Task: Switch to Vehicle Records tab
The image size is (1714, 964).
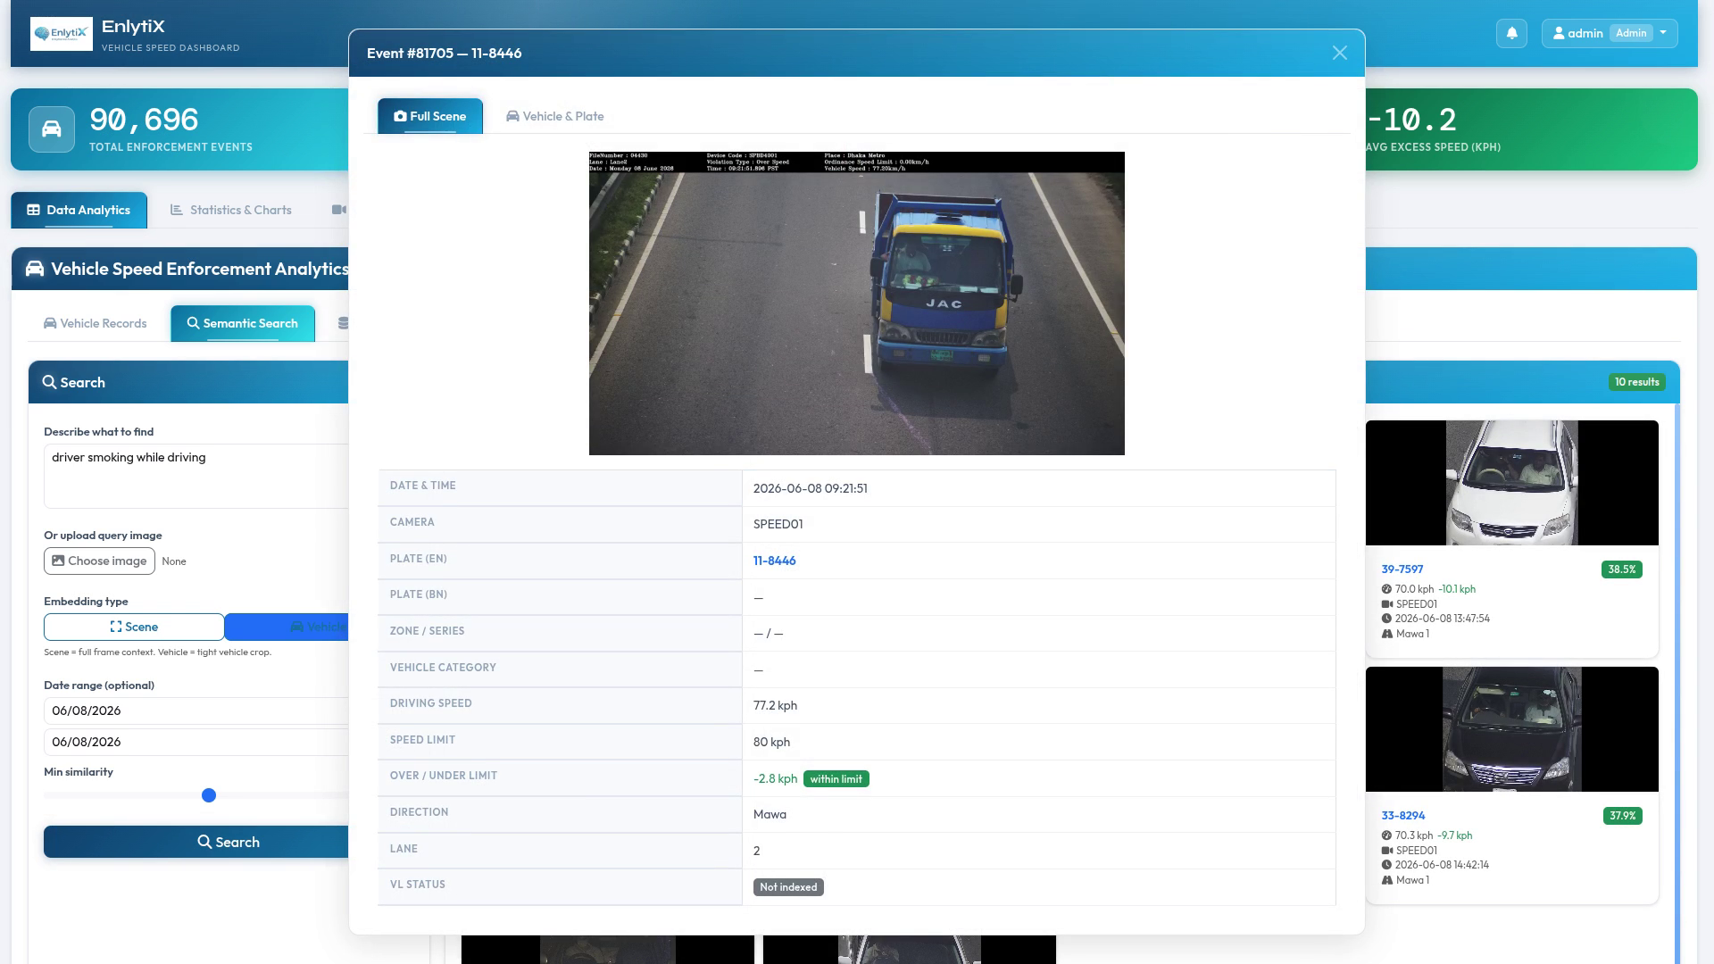Action: (95, 323)
